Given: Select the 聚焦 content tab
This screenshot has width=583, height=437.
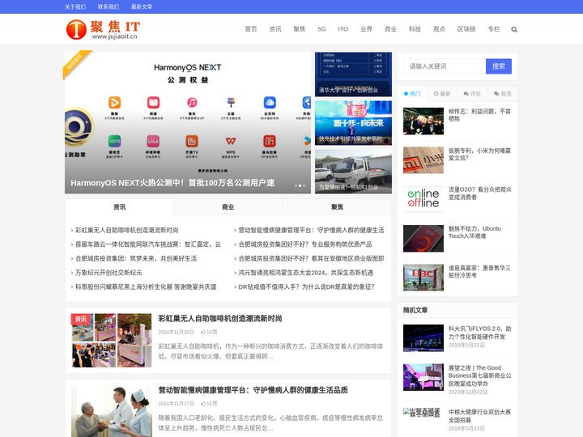Looking at the screenshot, I should point(337,207).
